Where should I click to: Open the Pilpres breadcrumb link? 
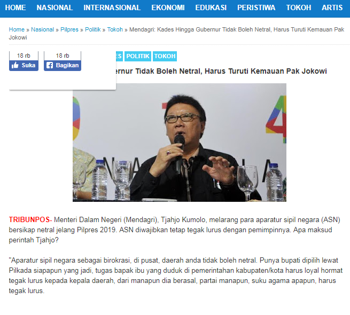(x=69, y=29)
